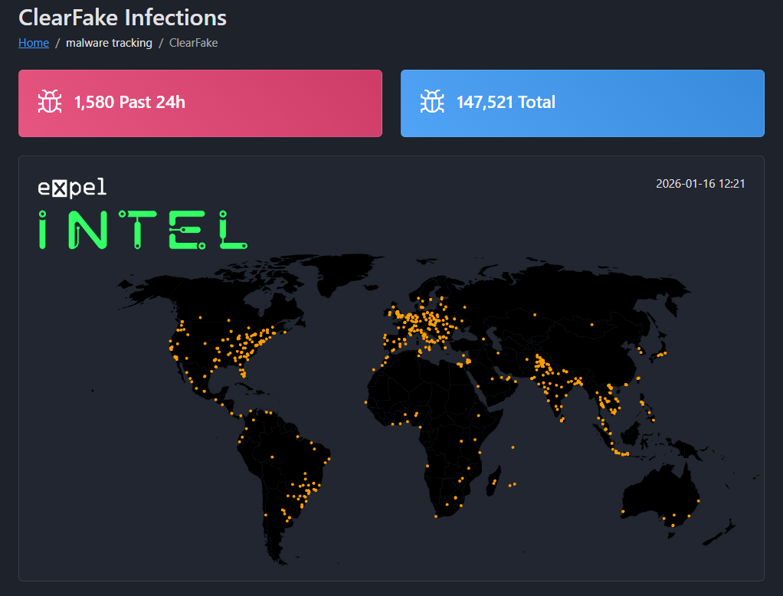Select the ClearFake breadcrumb item

click(192, 43)
